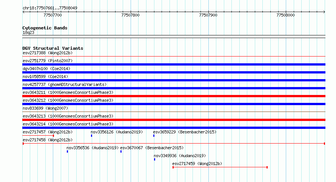The height and width of the screenshot is (182, 336).
Task: Select the esv3659229 (Besenbacher2015) blue marker
Action: pyautogui.click(x=154, y=136)
